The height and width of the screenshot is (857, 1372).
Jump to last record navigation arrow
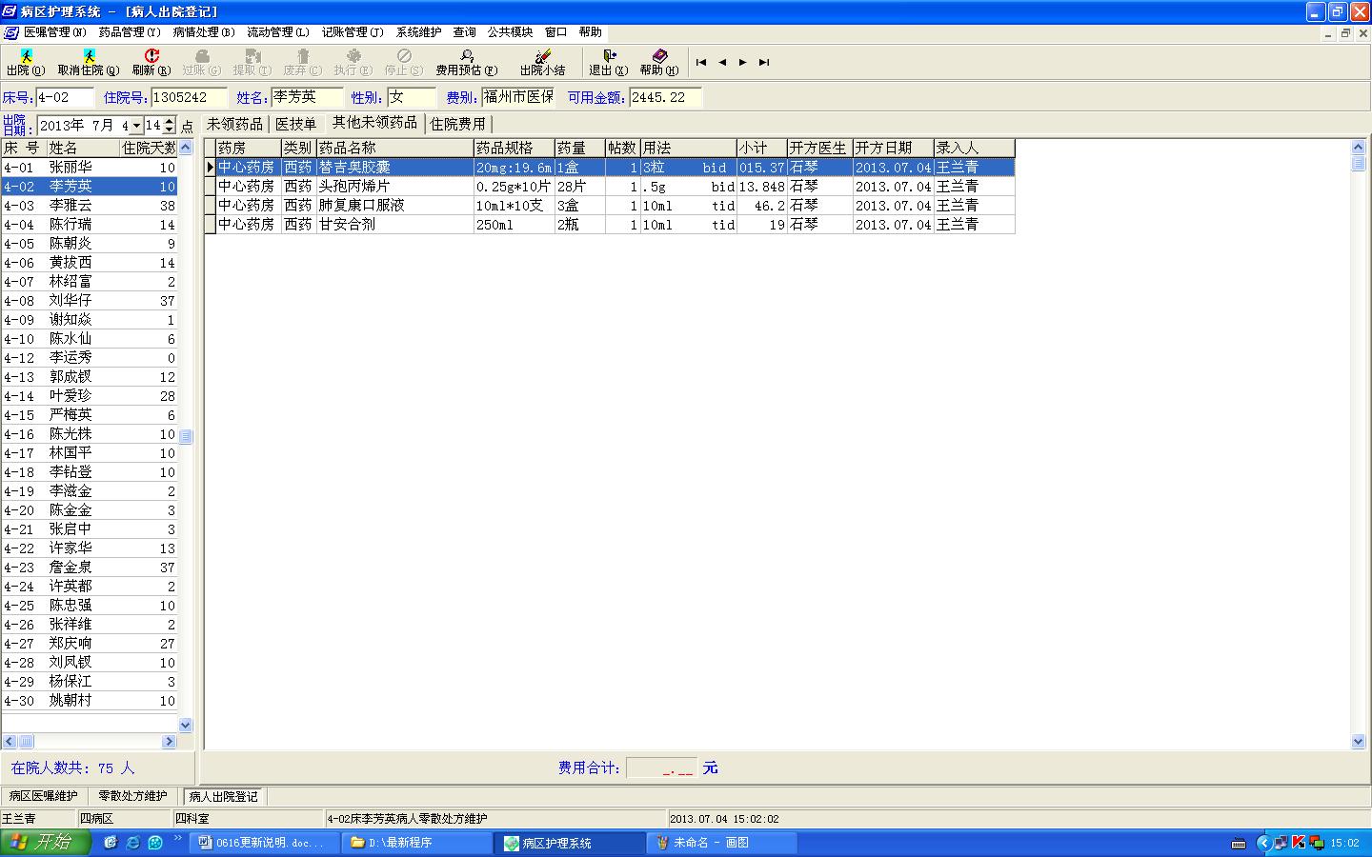point(764,62)
